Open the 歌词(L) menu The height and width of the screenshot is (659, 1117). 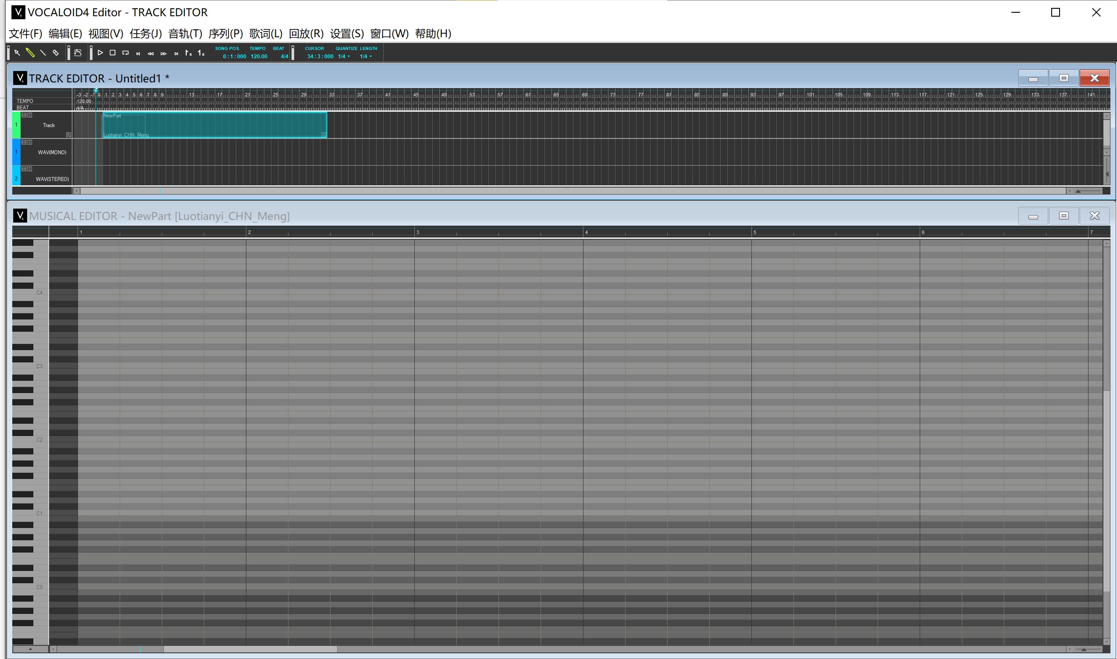pos(266,34)
